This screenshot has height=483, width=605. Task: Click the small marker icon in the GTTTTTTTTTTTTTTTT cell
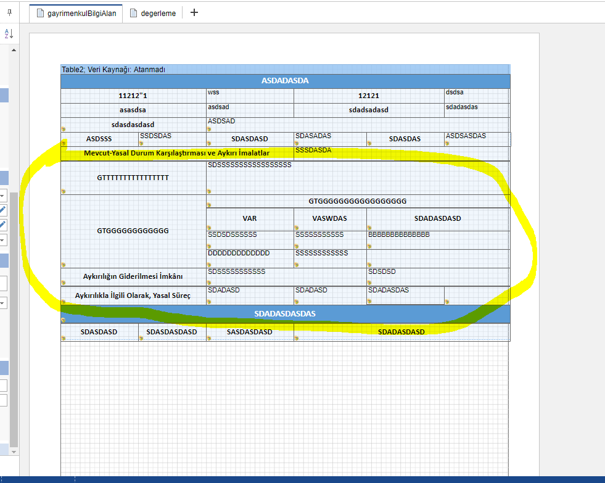[64, 191]
